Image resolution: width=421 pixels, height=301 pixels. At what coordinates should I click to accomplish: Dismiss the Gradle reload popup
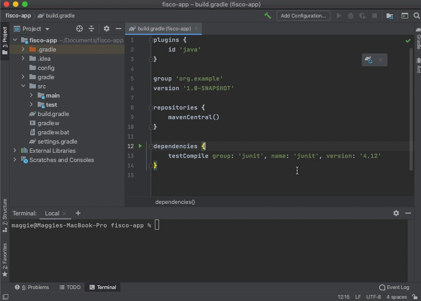tap(381, 60)
